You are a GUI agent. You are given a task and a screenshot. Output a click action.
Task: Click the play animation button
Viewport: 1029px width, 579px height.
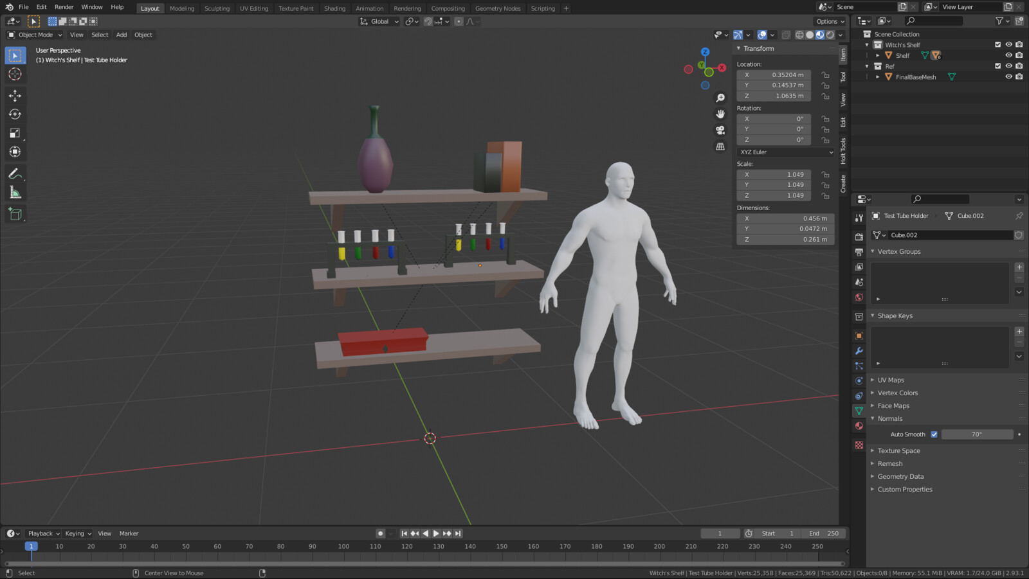[x=436, y=533]
